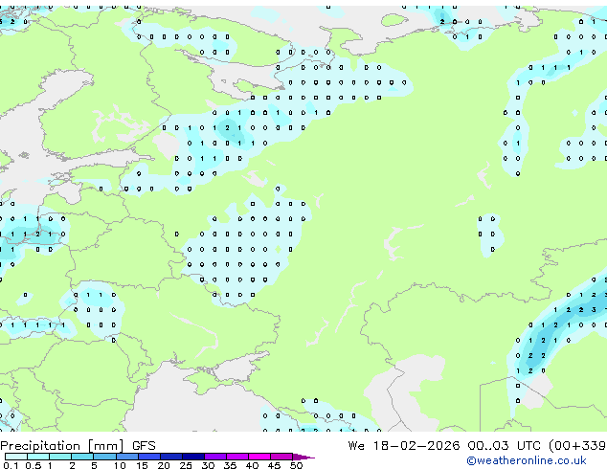Click the date '18-02-2026' text
Screen dimensions: 607x469
[x=416, y=446]
